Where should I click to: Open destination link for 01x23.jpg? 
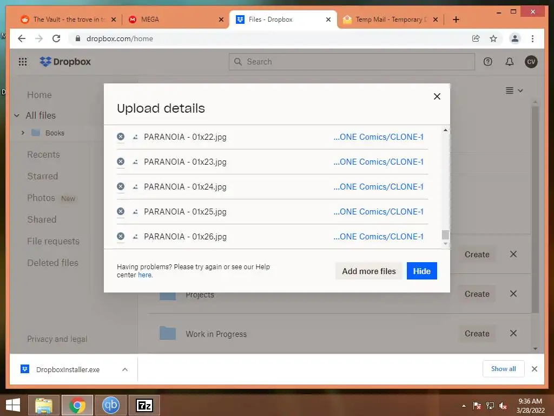[378, 161]
